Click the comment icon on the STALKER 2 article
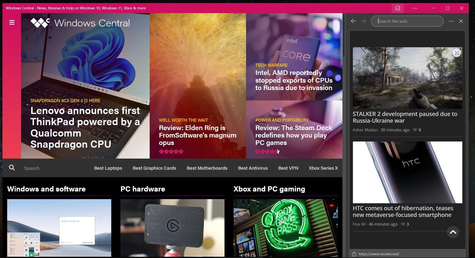The width and height of the screenshot is (475, 258). point(415,130)
